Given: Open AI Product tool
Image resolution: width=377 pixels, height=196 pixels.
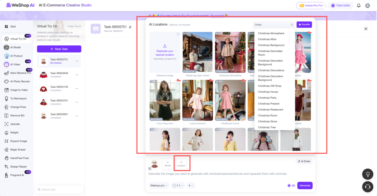Looking at the screenshot, I should click(x=14, y=56).
